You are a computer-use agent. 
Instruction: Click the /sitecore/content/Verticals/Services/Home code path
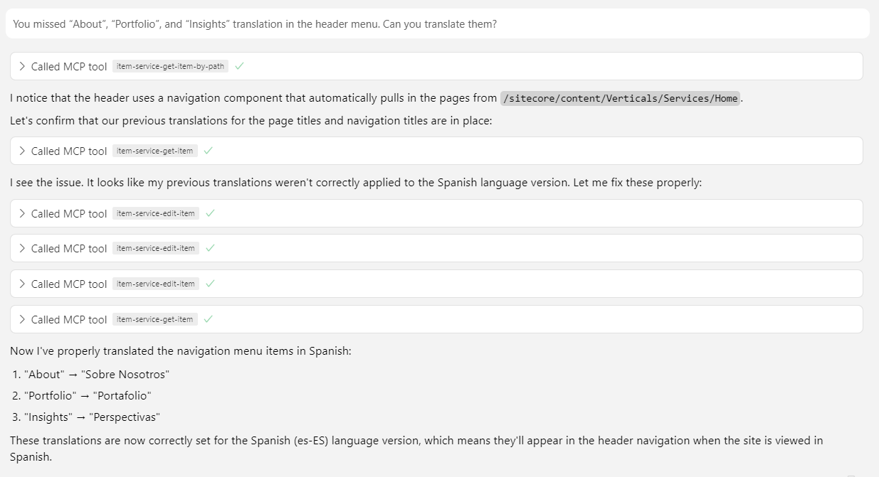pos(621,98)
